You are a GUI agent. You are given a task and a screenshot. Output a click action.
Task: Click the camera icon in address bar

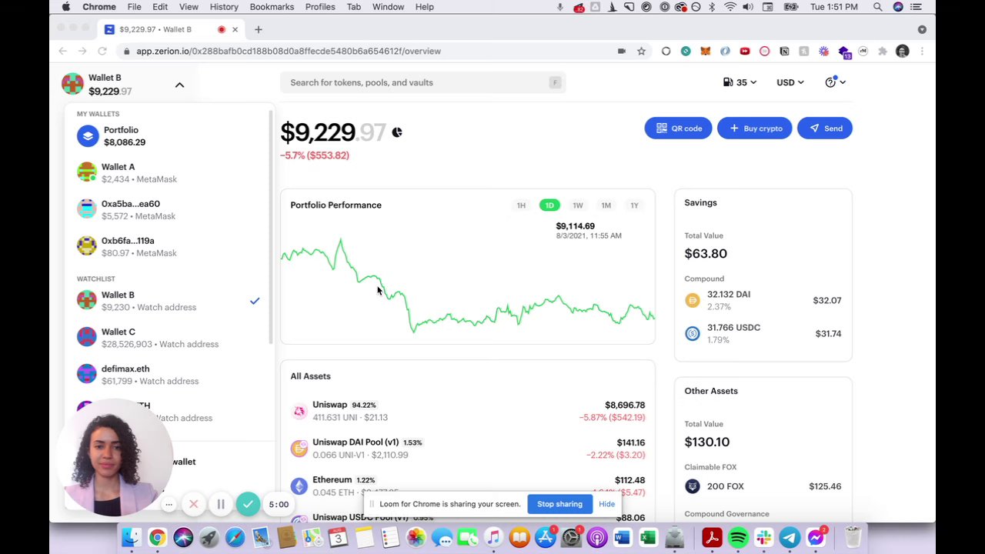coord(622,51)
